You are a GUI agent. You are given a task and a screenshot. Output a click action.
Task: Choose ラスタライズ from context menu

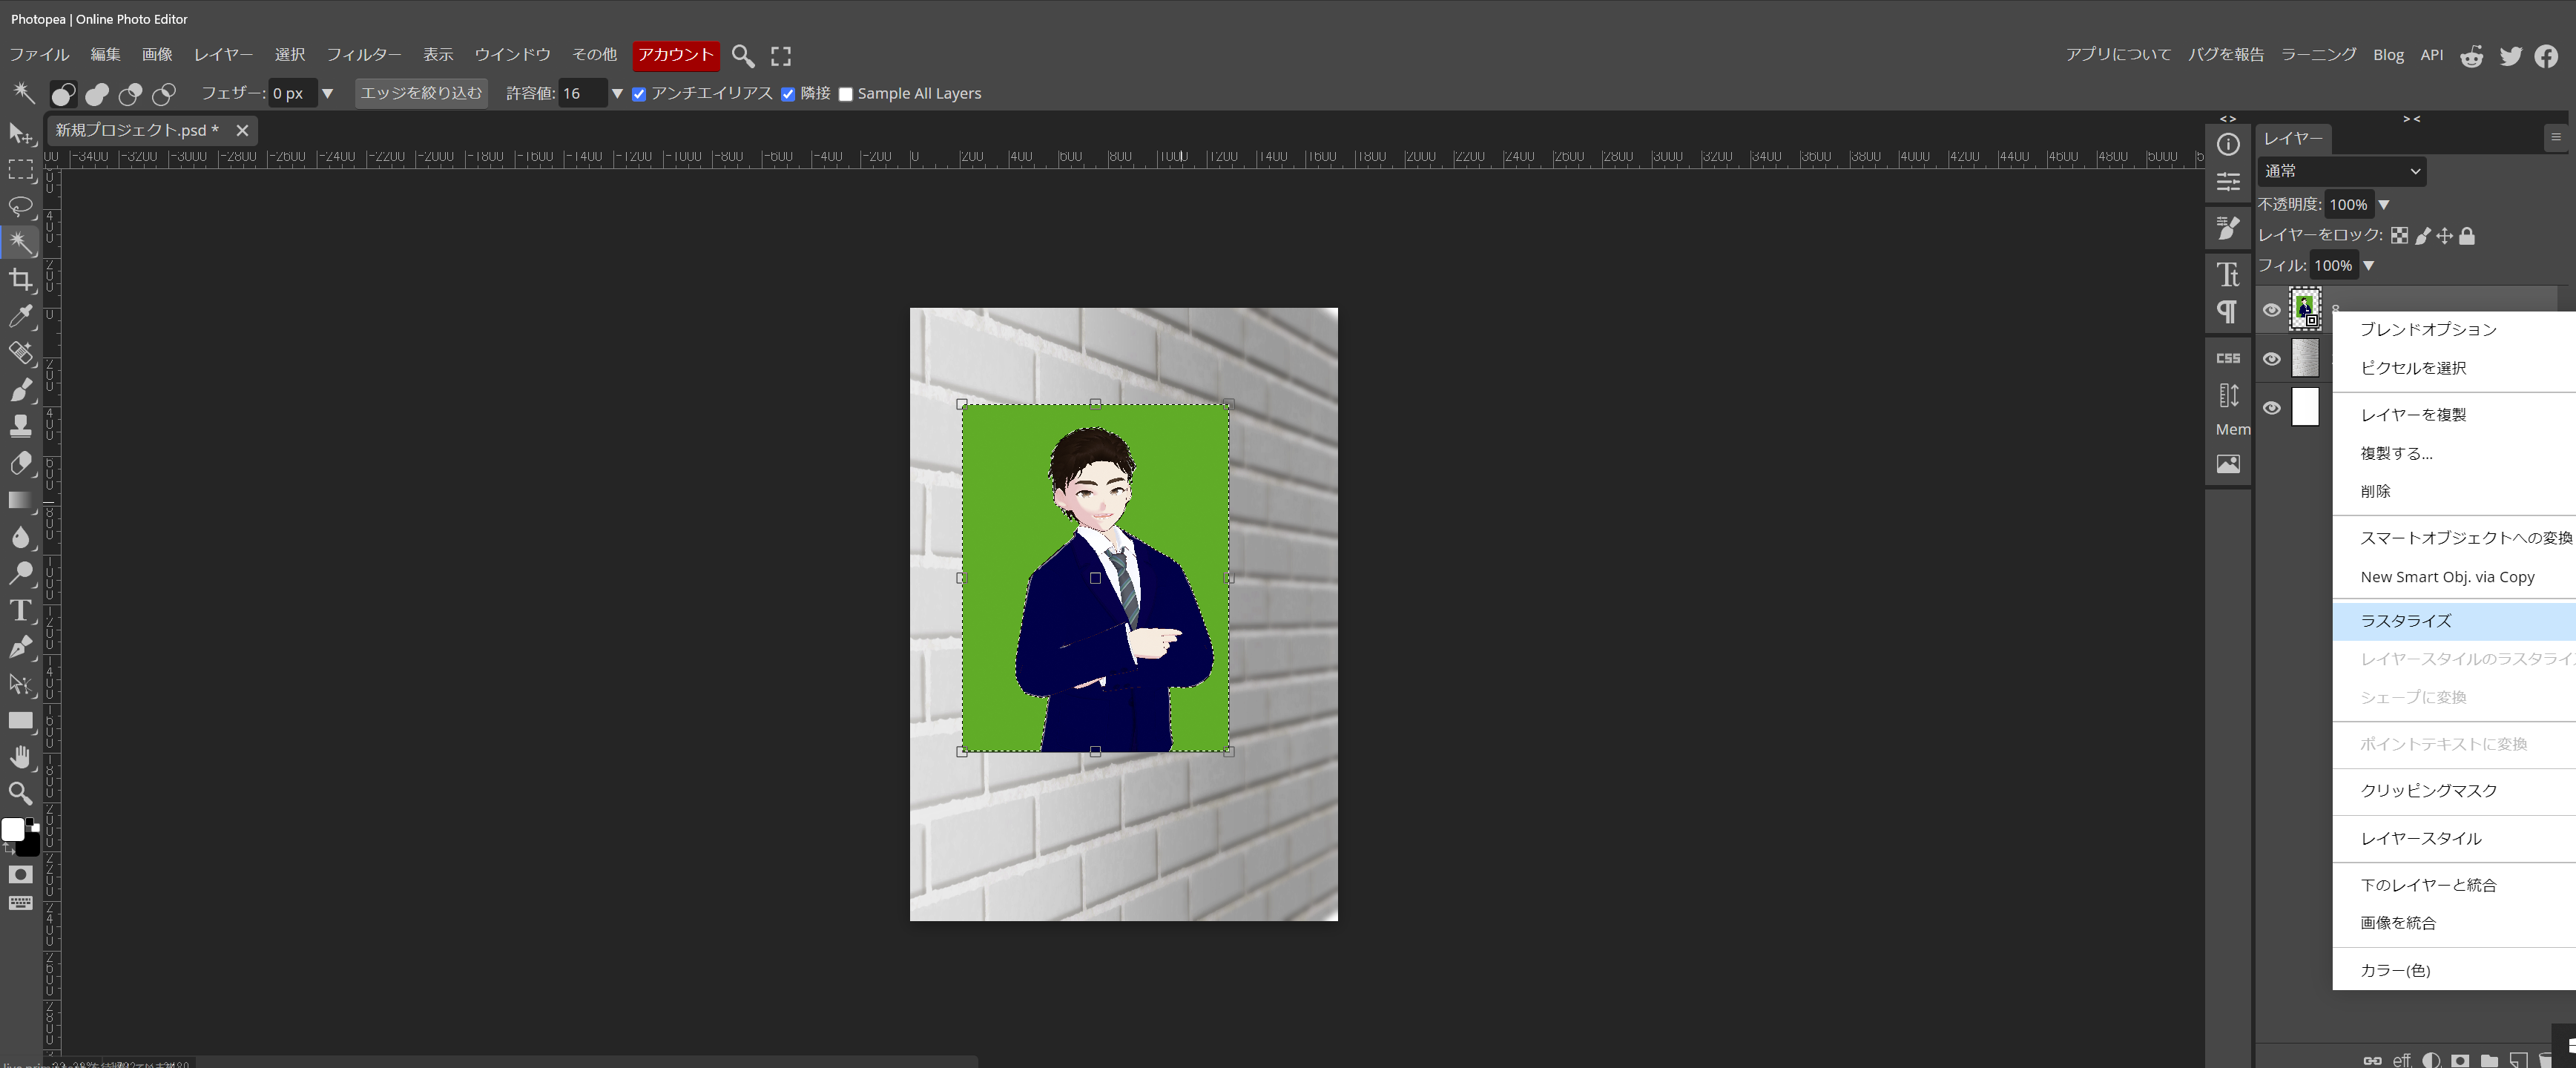[2406, 621]
